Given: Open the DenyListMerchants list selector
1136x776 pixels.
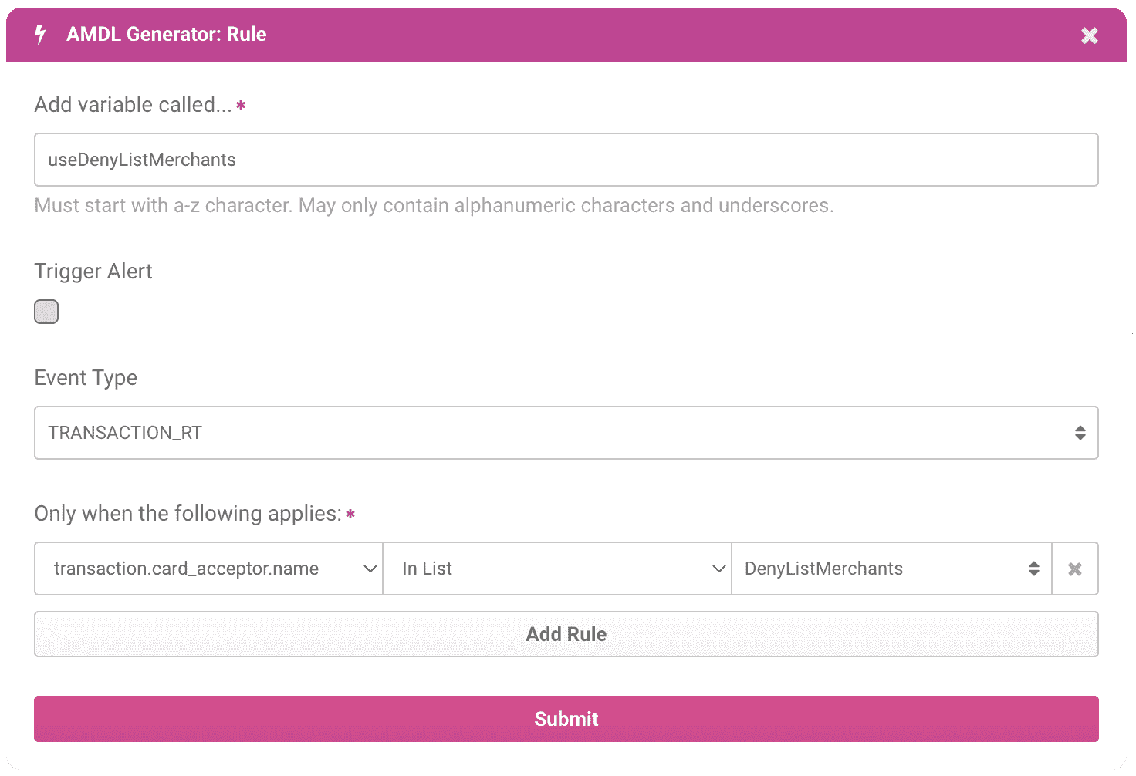Looking at the screenshot, I should tap(892, 569).
